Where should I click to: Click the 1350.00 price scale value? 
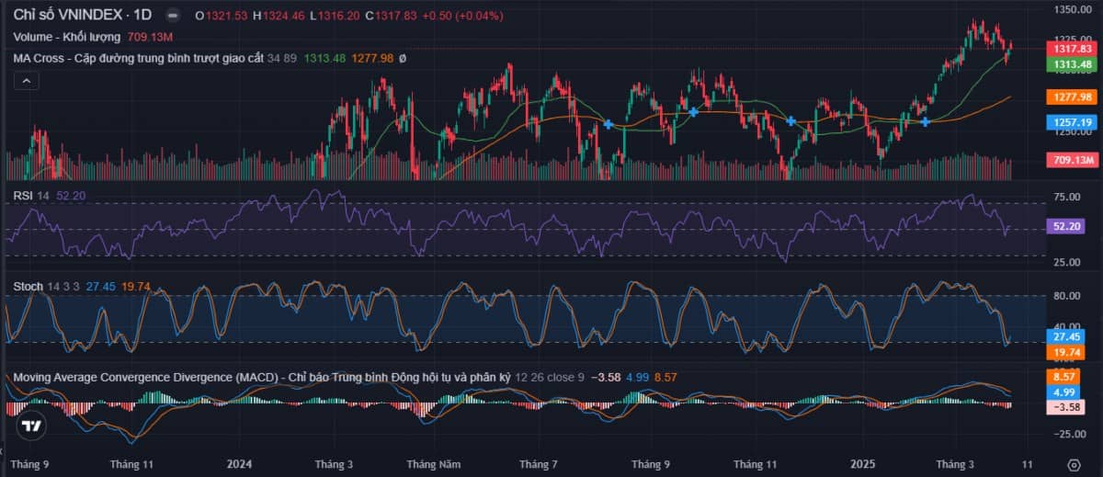[x=1072, y=9]
